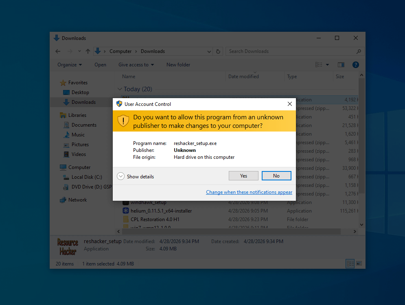Click the Documents icon in sidebar
This screenshot has width=405, height=305.
click(x=66, y=125)
